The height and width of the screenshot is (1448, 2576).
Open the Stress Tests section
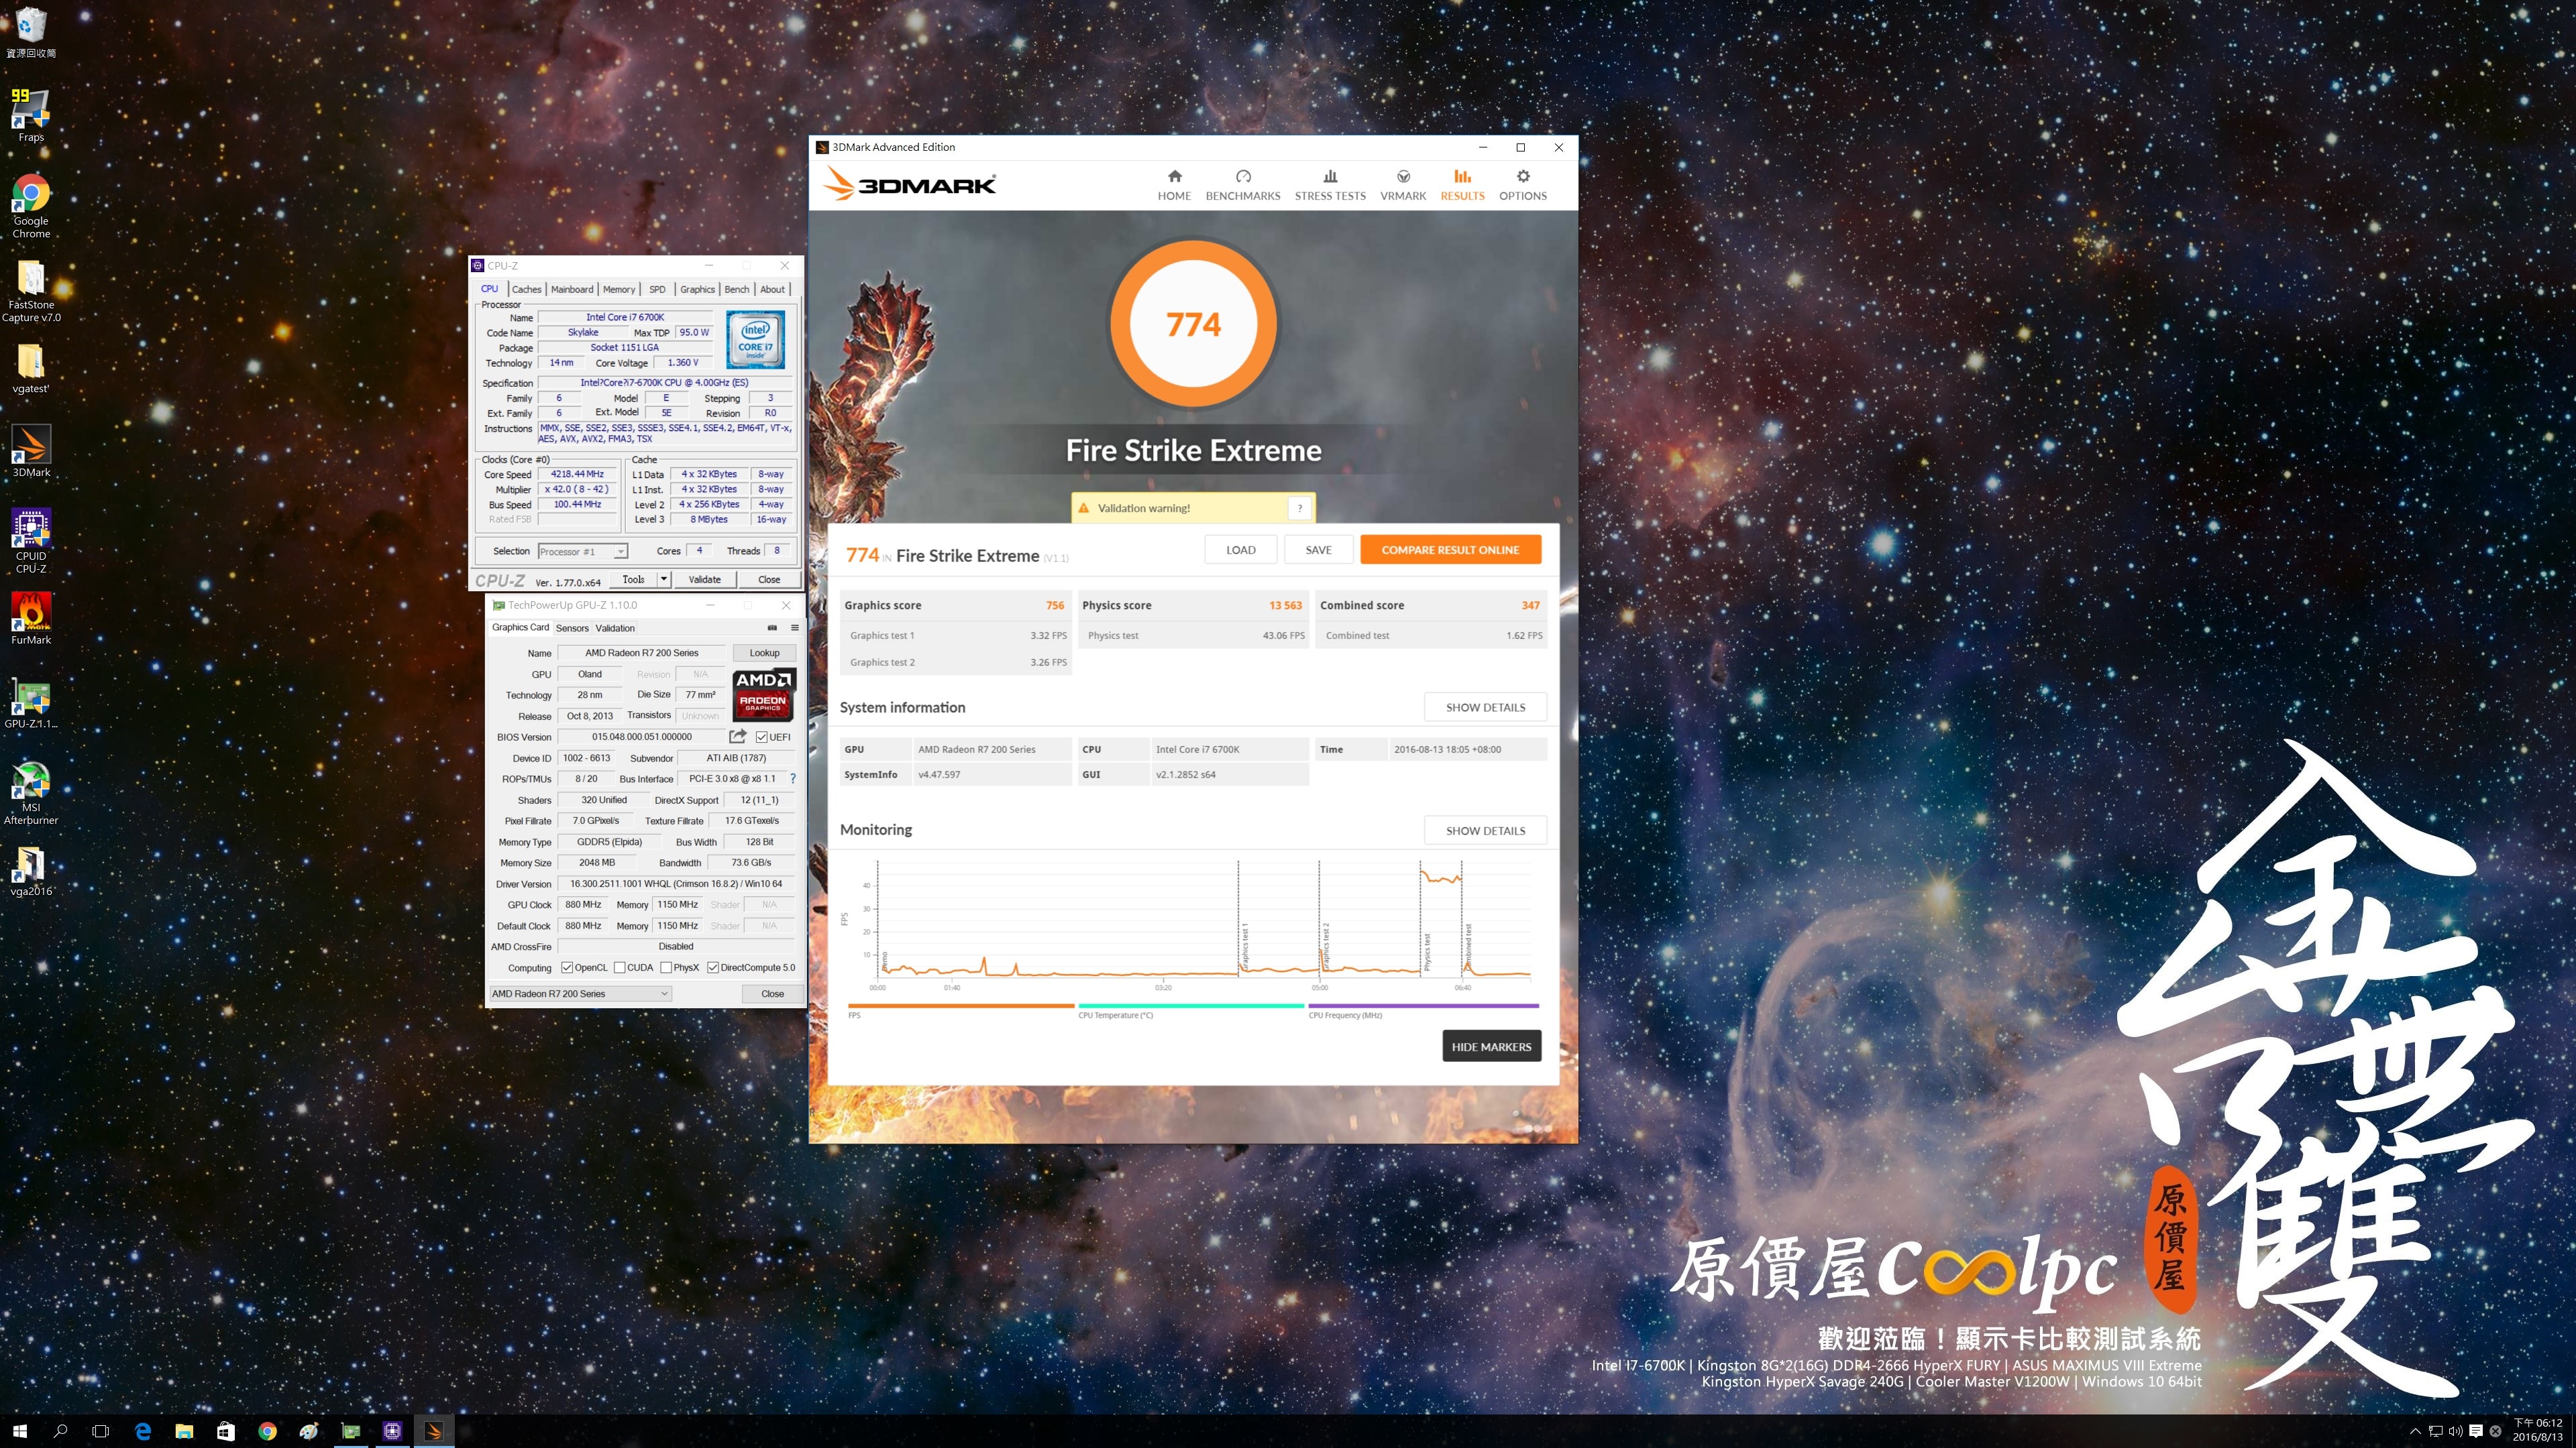(1330, 185)
